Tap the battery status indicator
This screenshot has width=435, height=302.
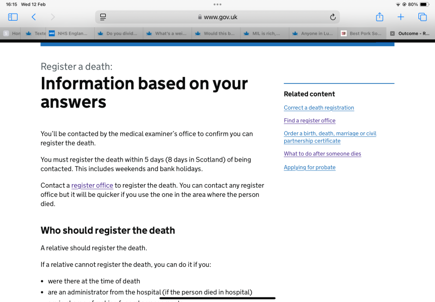click(424, 5)
